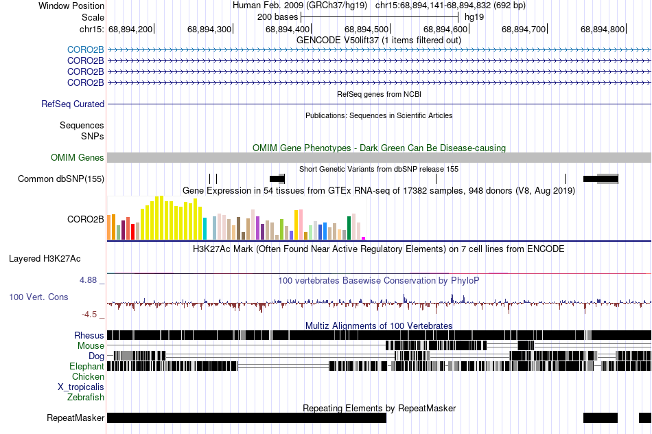
Task: Click the Layered H3K27Ac track label
Action: click(45, 259)
